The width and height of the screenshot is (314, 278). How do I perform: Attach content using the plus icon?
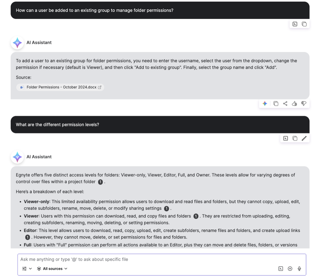290,269
